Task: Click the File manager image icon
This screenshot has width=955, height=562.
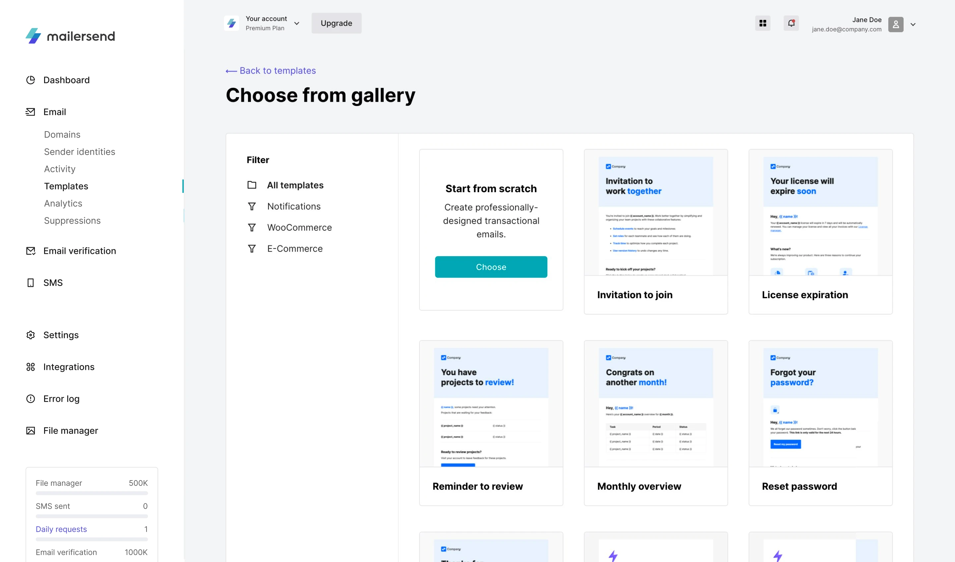Action: click(31, 430)
